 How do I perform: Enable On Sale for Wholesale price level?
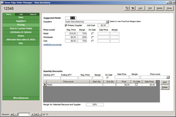93,37
